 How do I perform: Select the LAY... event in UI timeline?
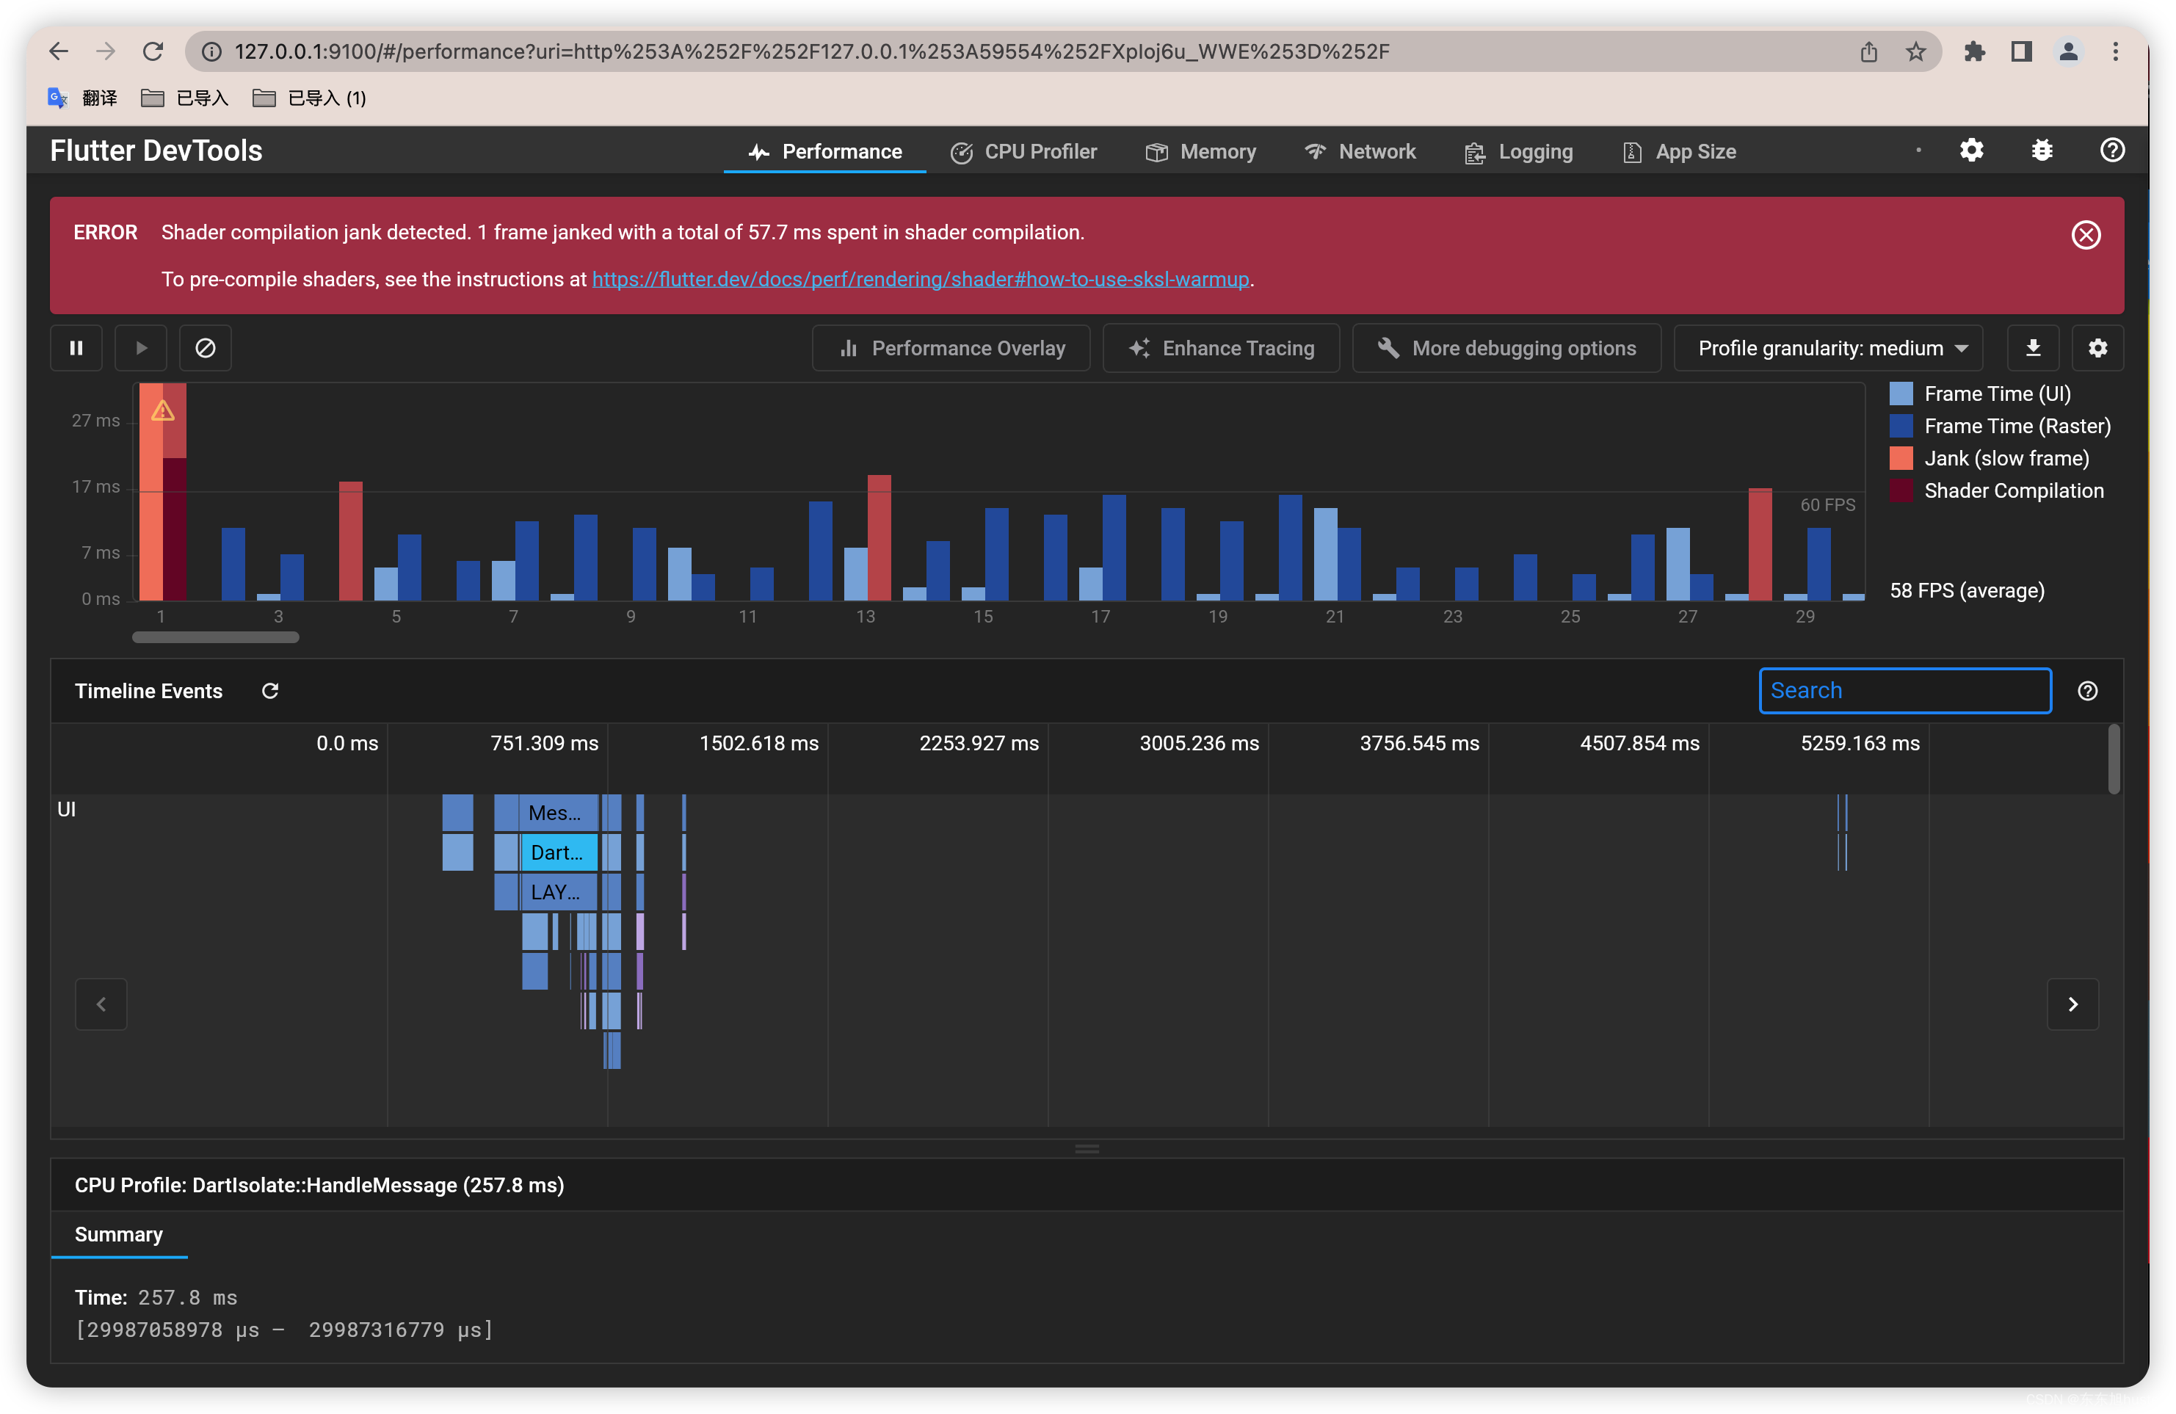click(558, 892)
